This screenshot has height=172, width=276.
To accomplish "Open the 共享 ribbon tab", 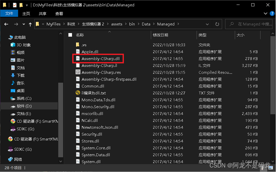I will click(x=42, y=13).
